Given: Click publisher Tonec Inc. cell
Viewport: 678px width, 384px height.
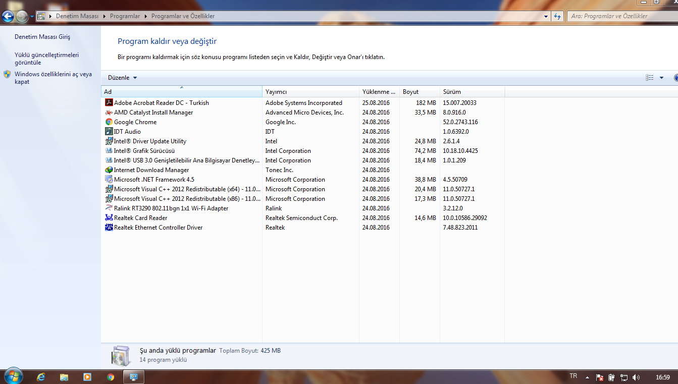Looking at the screenshot, I should point(279,170).
